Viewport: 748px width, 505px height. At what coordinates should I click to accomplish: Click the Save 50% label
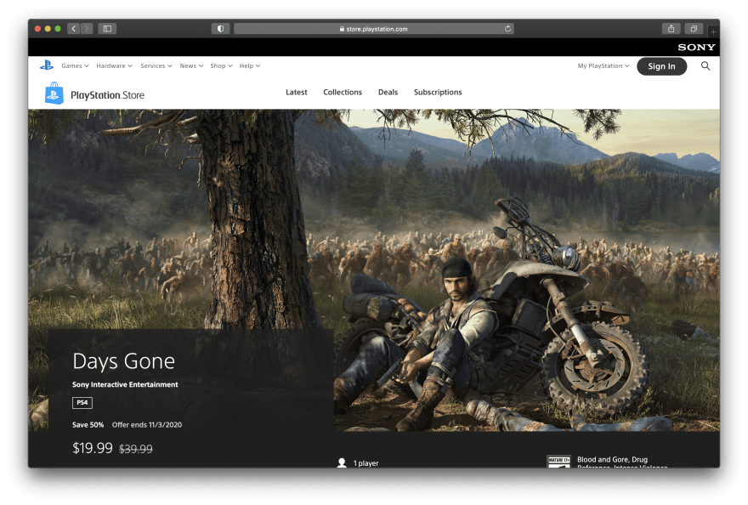(88, 425)
